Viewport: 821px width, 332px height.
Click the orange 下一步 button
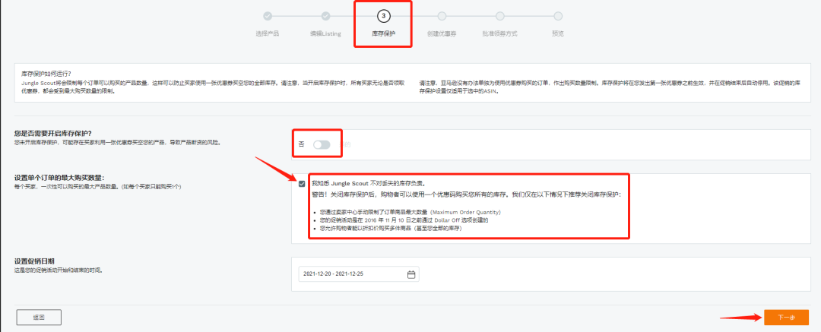(786, 318)
